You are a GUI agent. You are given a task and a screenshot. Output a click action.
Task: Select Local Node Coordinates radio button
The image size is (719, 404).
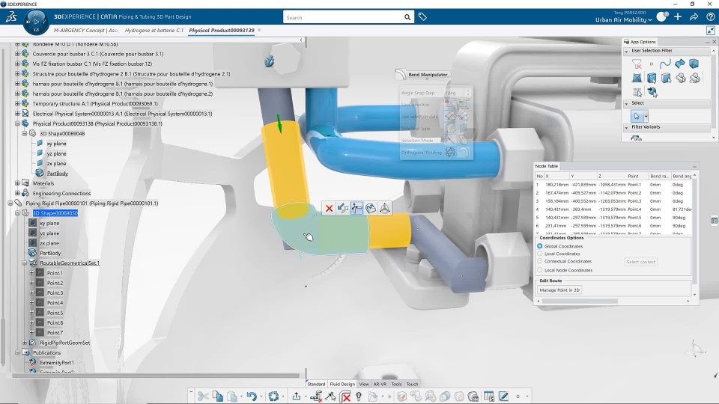click(x=540, y=270)
